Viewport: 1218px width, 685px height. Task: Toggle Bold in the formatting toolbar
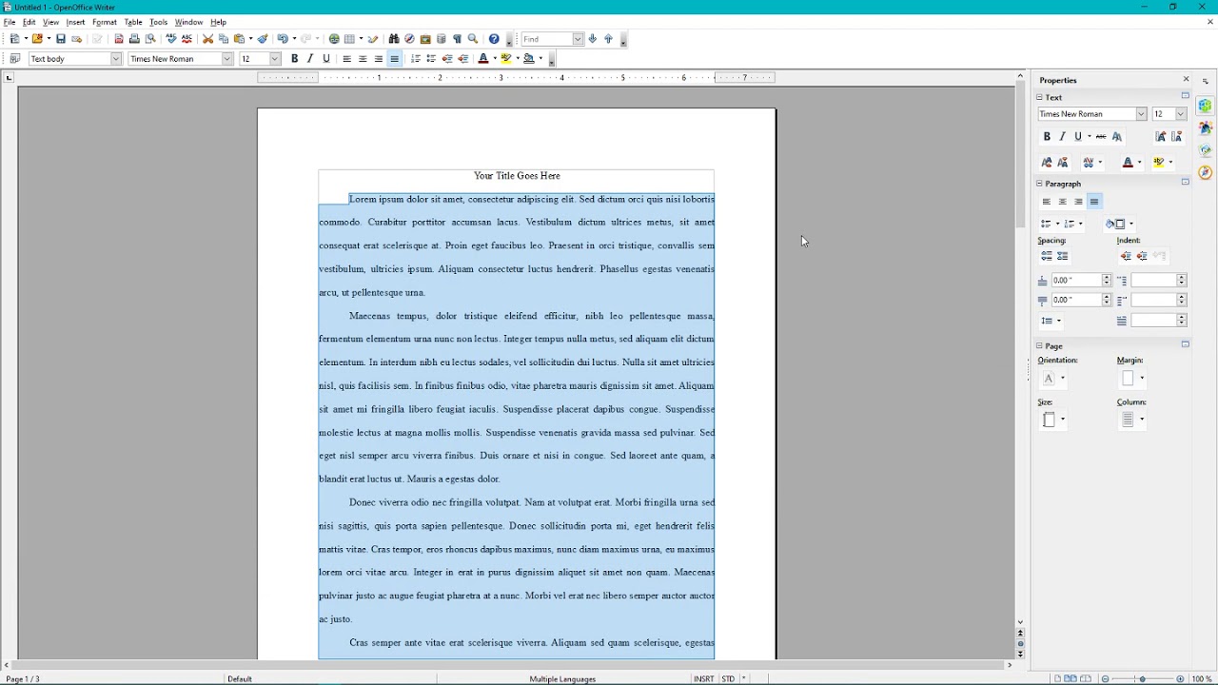[295, 59]
